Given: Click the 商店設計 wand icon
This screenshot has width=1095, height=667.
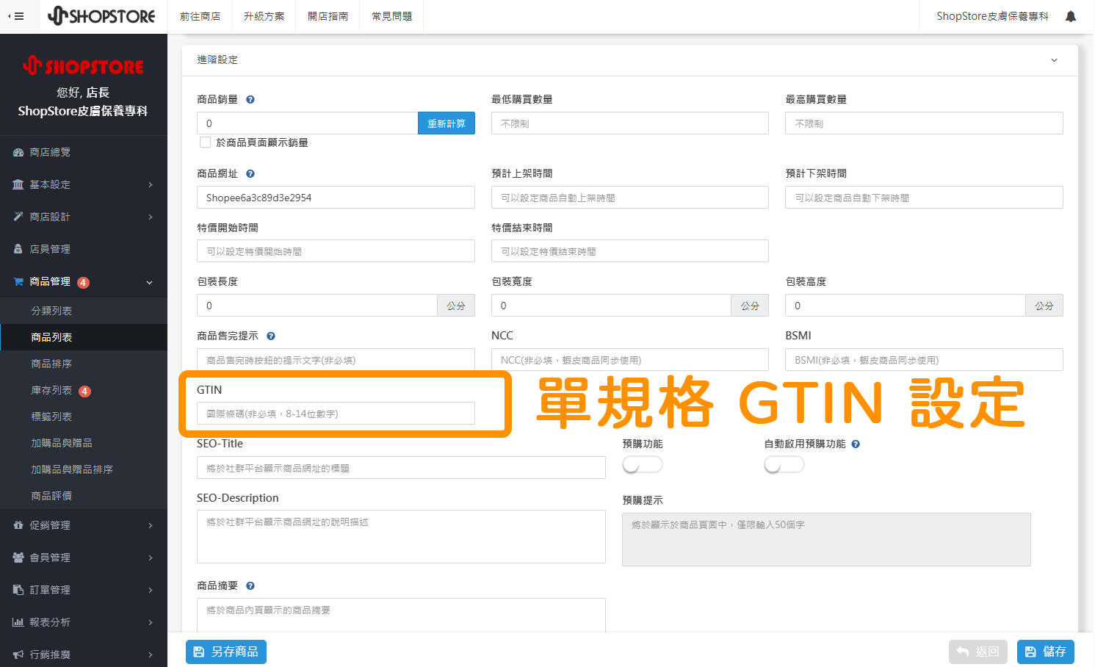Looking at the screenshot, I should click(x=18, y=217).
